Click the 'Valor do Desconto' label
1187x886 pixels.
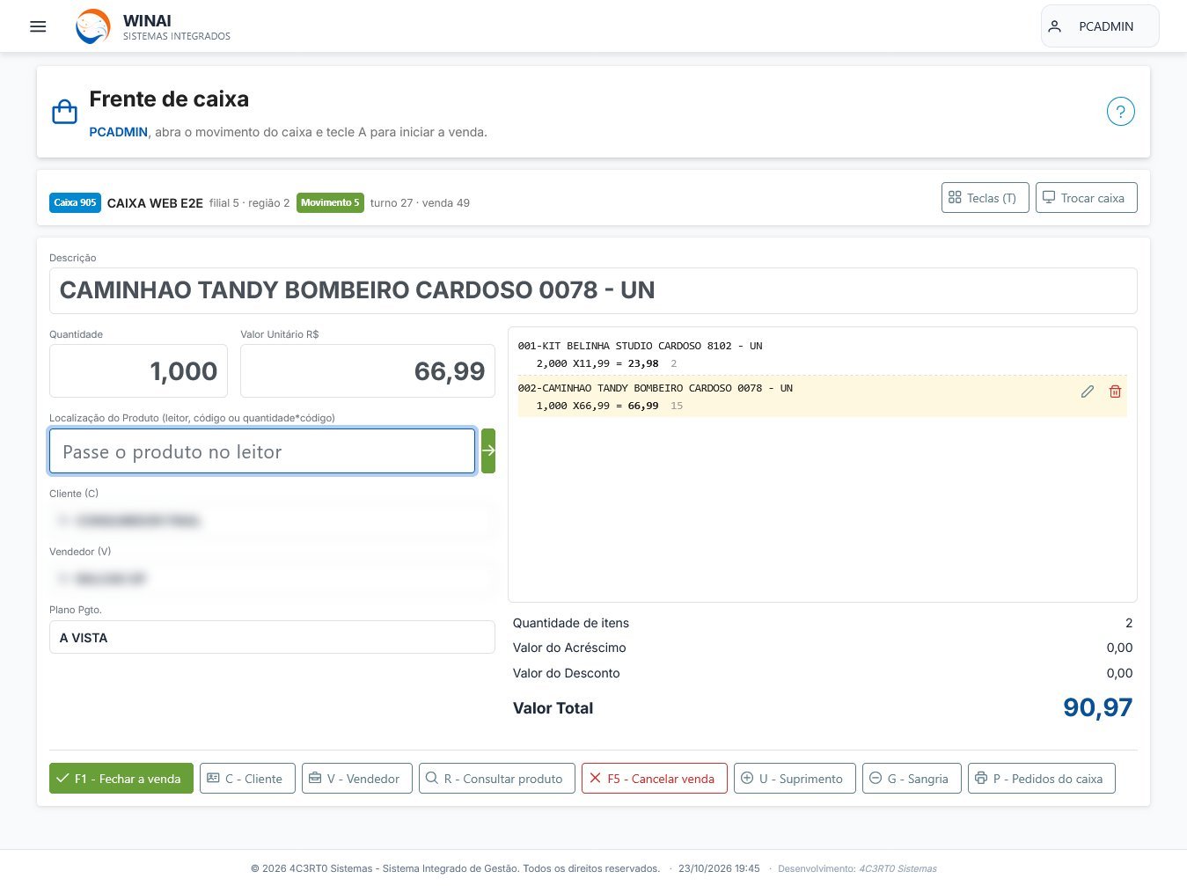point(567,673)
